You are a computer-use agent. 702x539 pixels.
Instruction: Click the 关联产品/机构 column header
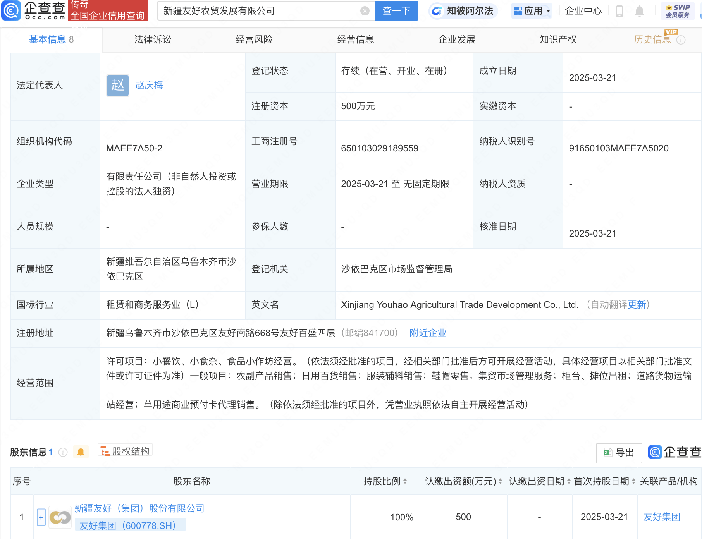click(x=669, y=481)
